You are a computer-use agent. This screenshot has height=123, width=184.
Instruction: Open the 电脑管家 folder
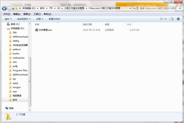click(x=17, y=96)
